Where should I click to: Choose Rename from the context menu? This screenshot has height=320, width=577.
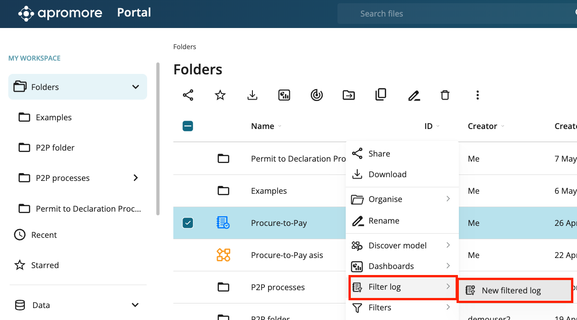point(383,221)
